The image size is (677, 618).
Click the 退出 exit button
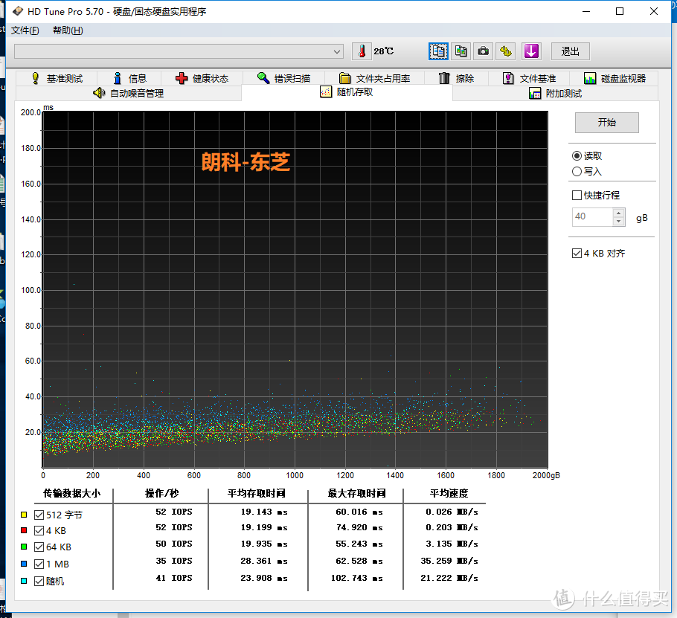(x=570, y=51)
